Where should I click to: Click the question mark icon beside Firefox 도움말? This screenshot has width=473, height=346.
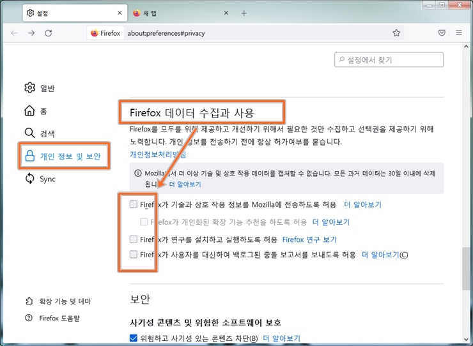coord(29,318)
